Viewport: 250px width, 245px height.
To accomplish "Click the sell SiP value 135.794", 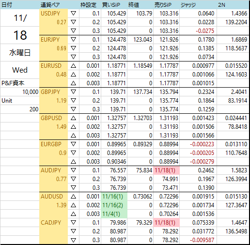I will pos(169,92).
